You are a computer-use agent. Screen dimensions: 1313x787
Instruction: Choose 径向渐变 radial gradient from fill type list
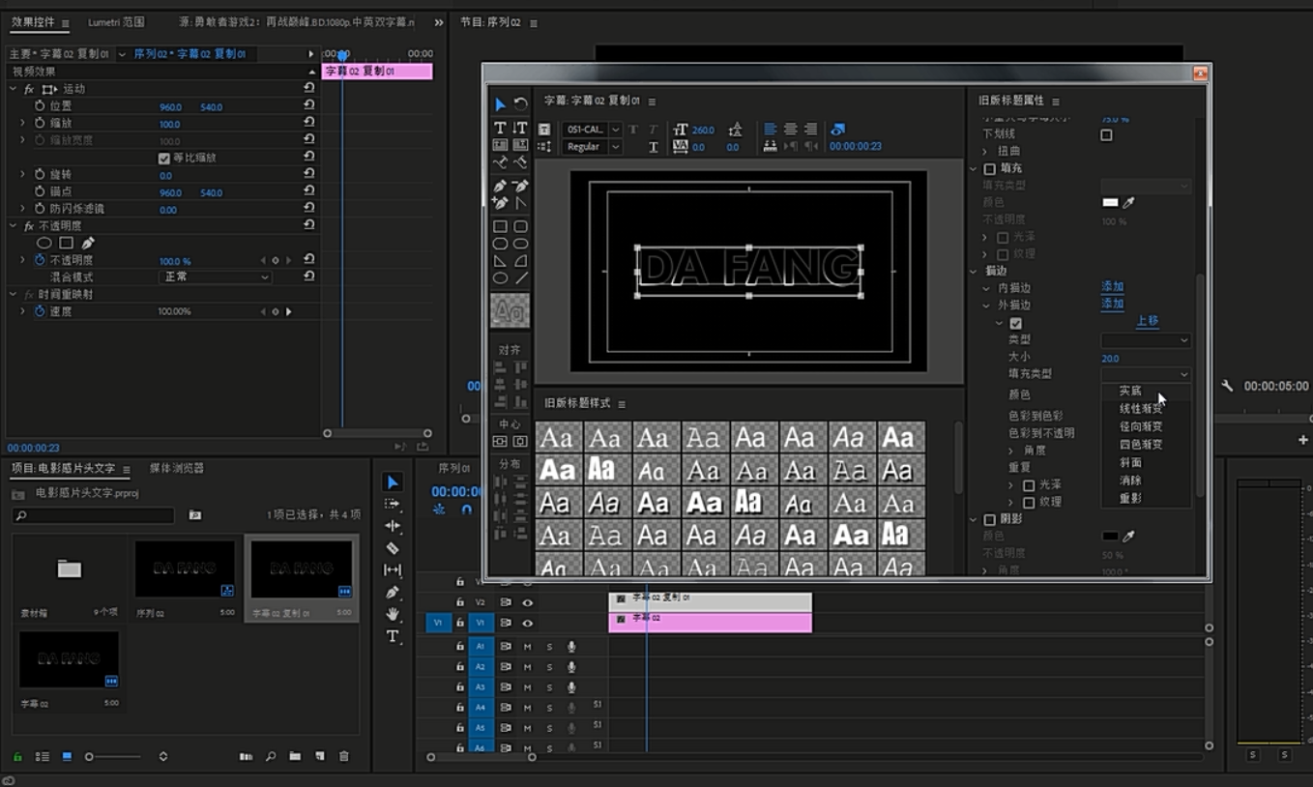(x=1141, y=426)
